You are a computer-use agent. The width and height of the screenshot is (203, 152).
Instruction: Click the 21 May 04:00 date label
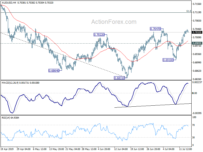click(72, 149)
